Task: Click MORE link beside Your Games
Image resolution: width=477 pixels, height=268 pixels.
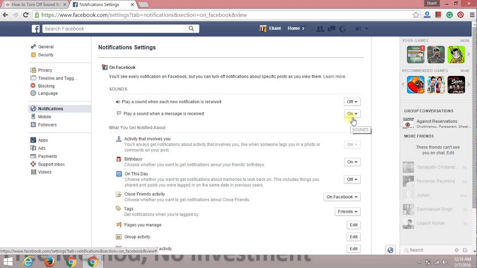Action: tap(465, 41)
